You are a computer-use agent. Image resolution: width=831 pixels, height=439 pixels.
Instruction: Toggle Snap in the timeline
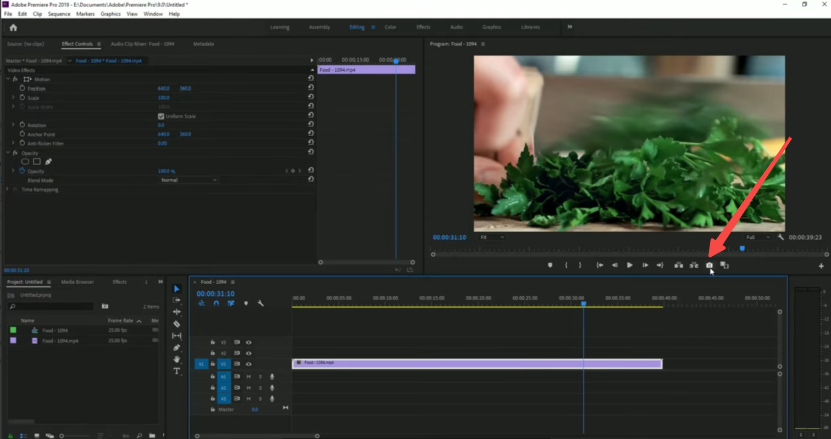(x=216, y=303)
